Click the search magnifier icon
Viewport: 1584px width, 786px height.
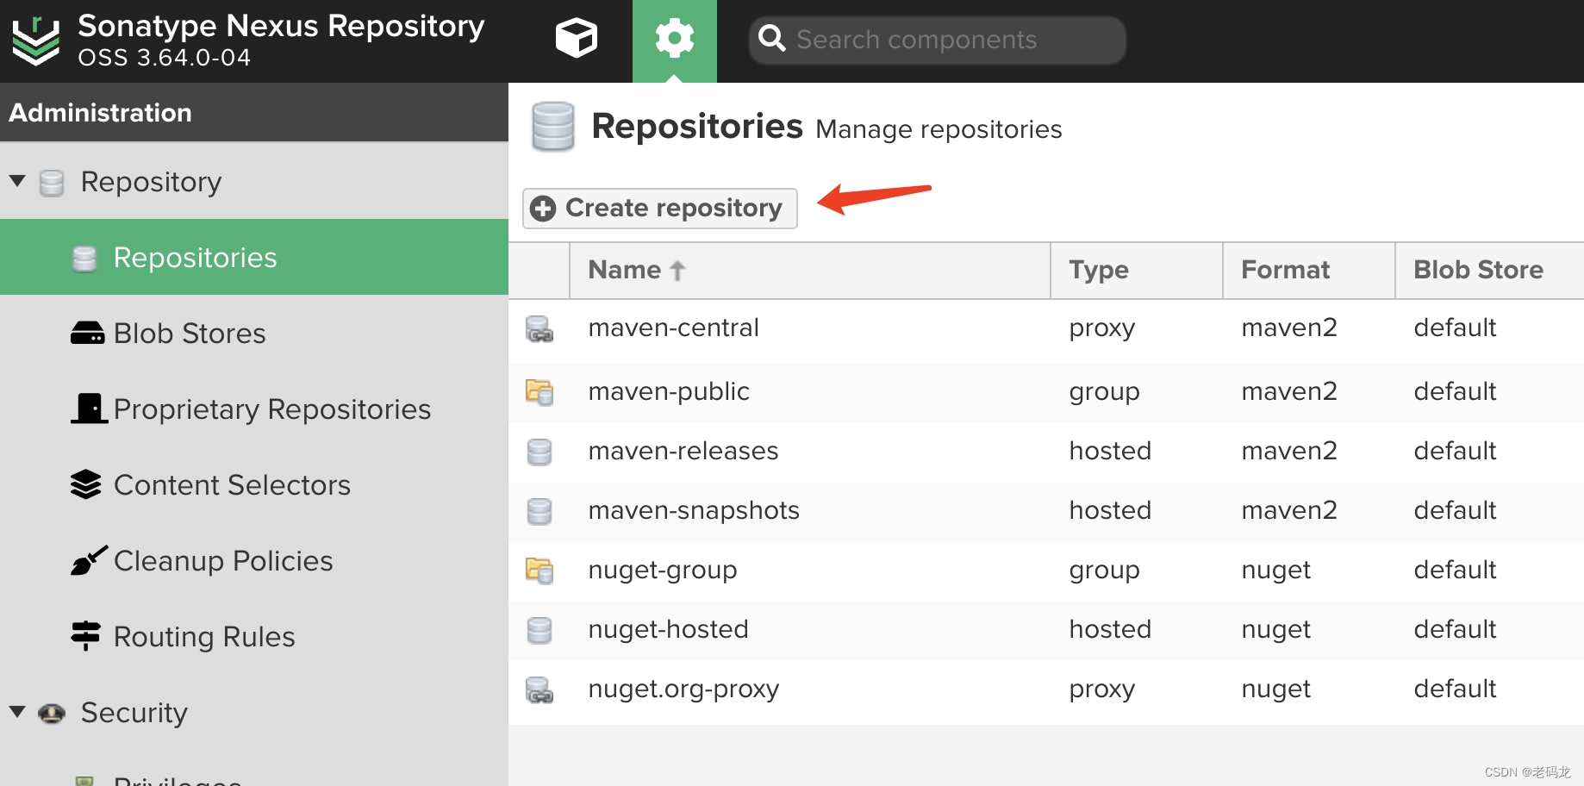(x=771, y=38)
